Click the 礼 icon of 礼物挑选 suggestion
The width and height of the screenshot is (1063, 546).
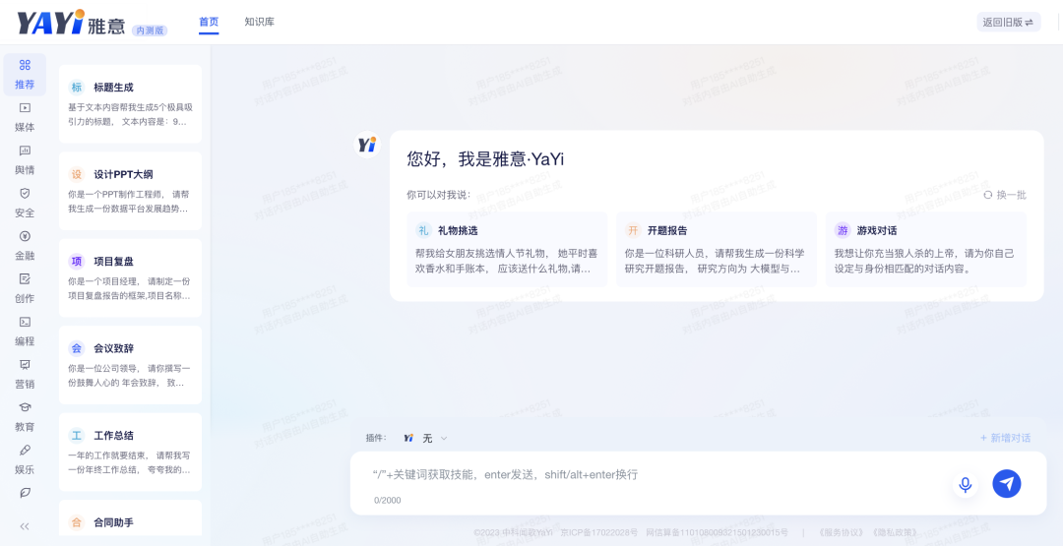[423, 230]
